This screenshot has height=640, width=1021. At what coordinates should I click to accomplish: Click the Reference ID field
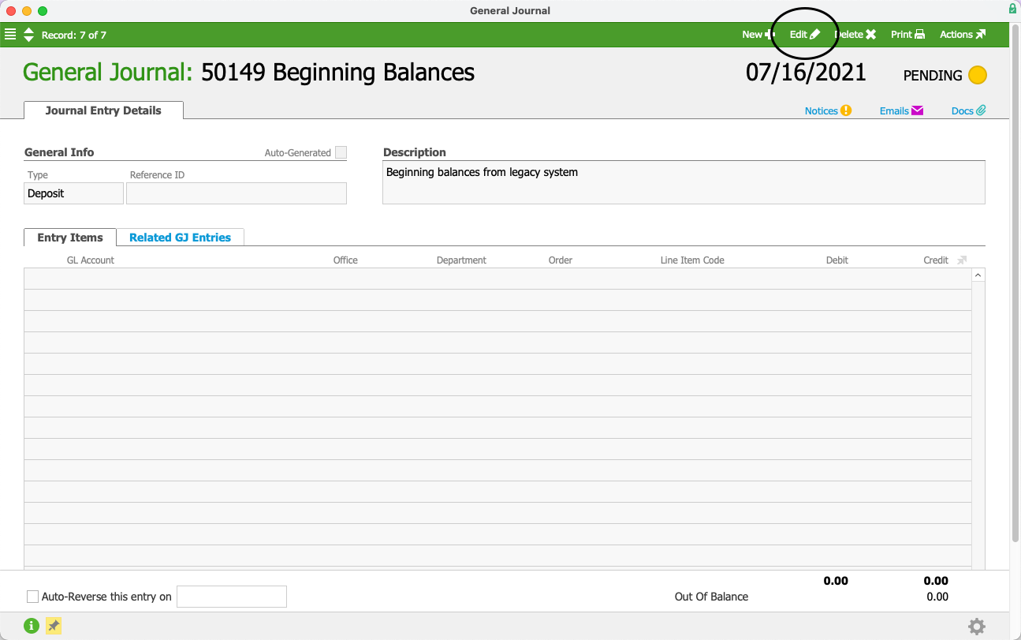[237, 193]
